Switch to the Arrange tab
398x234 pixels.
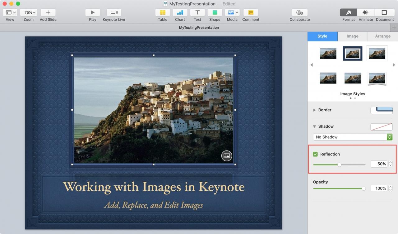[x=383, y=36]
